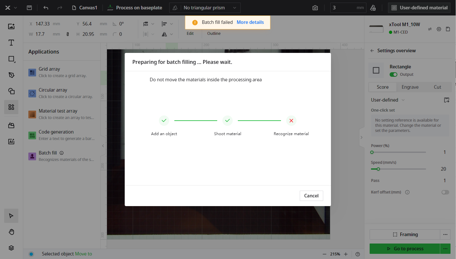Switch to the Cut tab
The image size is (456, 259).
point(437,87)
